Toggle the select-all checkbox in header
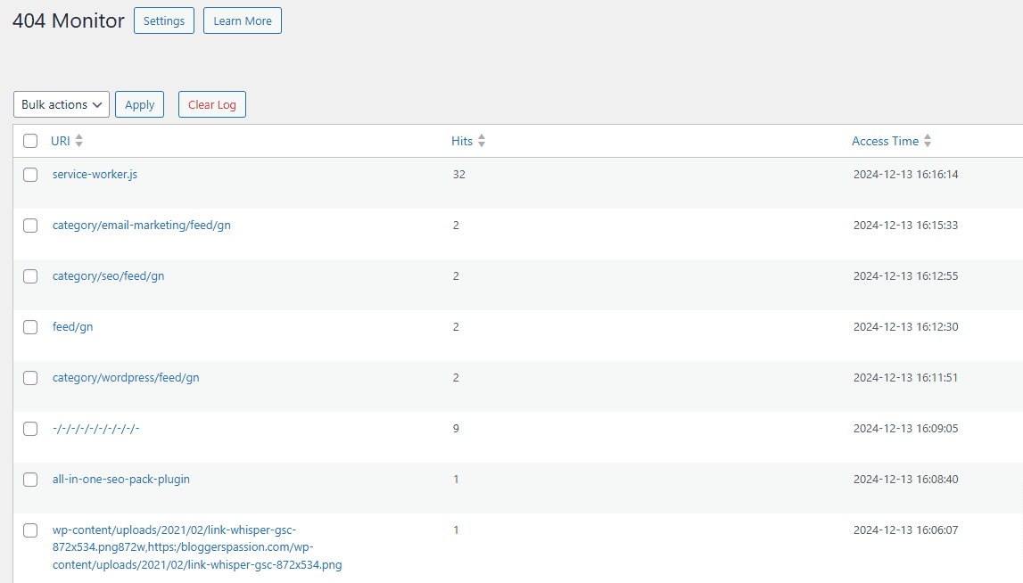The width and height of the screenshot is (1023, 583). [x=30, y=141]
